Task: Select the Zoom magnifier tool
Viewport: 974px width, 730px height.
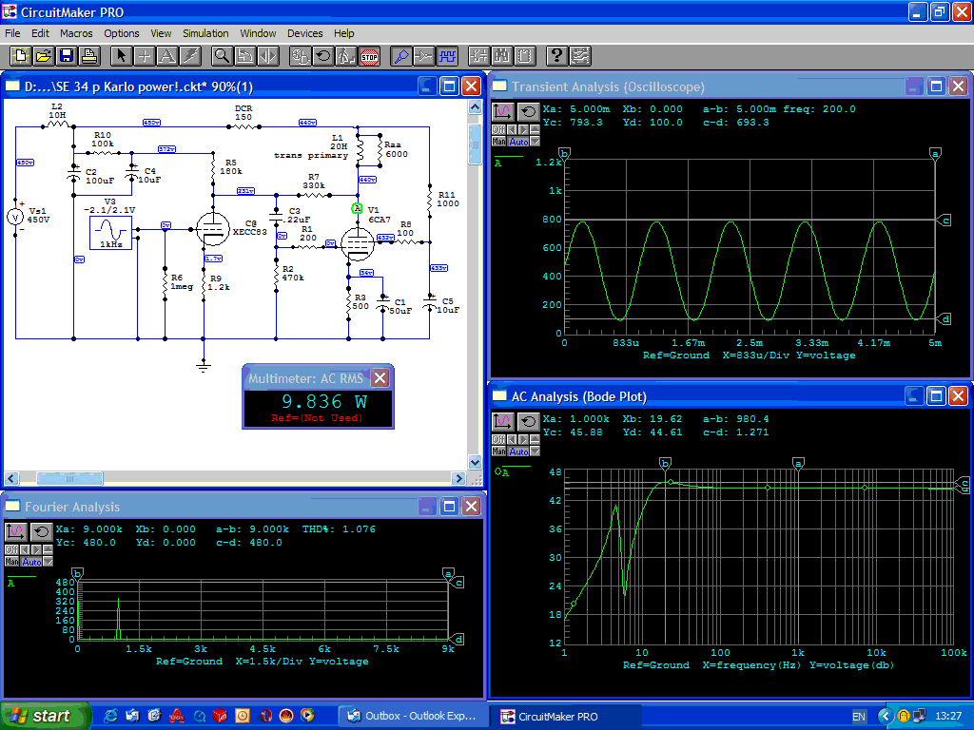Action: [222, 56]
